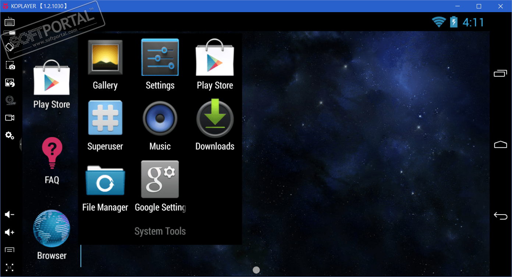512x277 pixels.
Task: Open the Superuser app
Action: tap(105, 126)
